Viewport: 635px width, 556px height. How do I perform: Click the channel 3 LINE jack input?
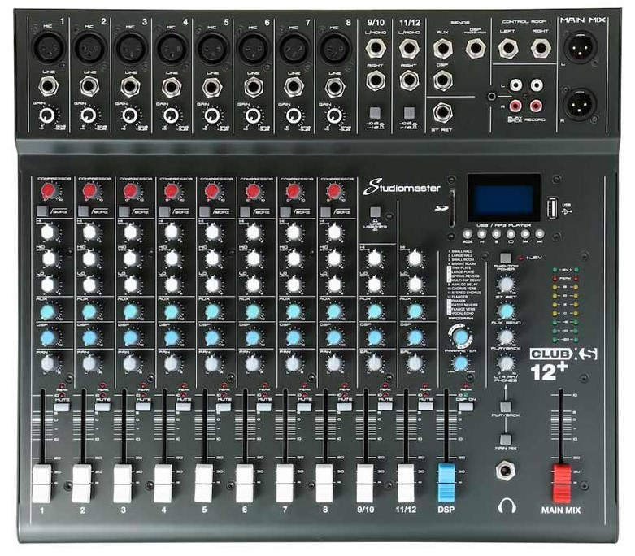[x=130, y=87]
